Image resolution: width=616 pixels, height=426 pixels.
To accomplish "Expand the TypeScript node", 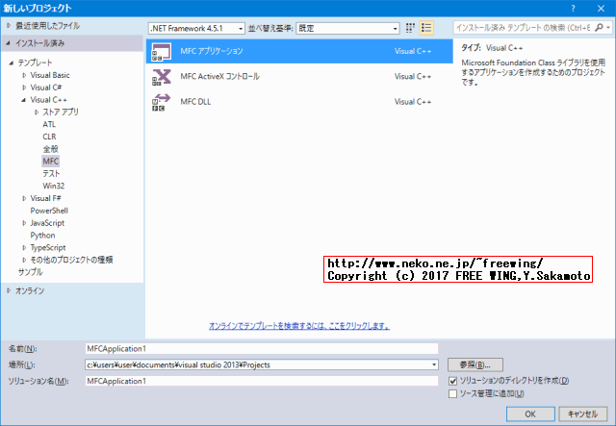I will [24, 248].
